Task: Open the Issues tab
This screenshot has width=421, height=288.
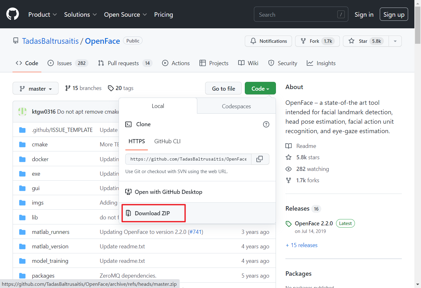Action: [x=68, y=63]
